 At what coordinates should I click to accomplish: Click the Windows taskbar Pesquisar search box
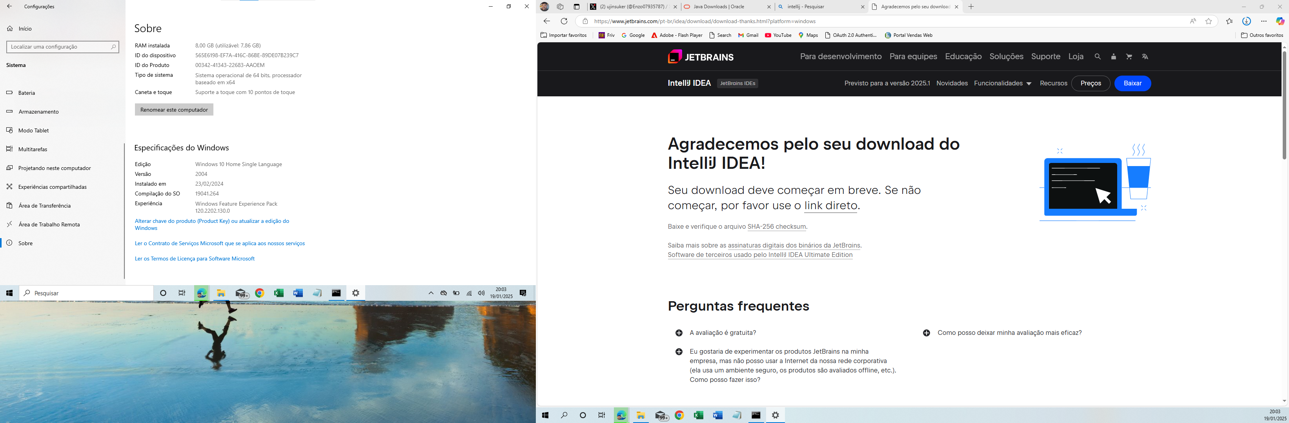pyautogui.click(x=86, y=293)
